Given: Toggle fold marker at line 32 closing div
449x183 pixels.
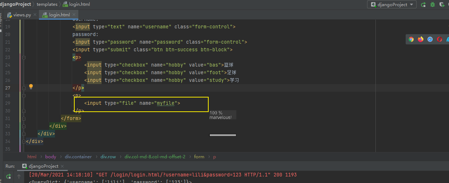Looking at the screenshot, I should [x=24, y=126].
